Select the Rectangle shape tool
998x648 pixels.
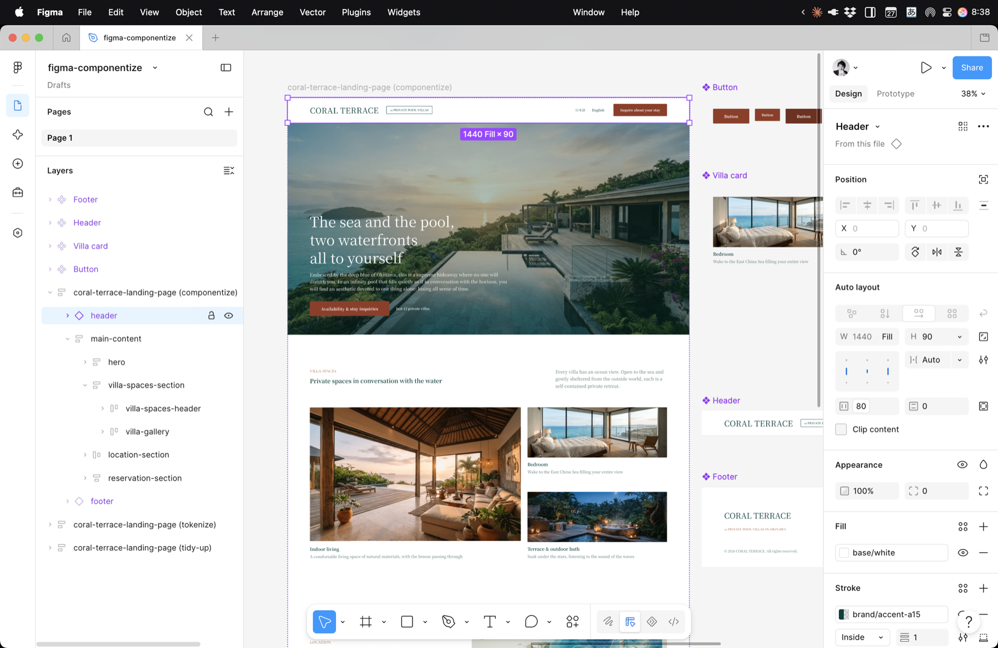point(407,621)
